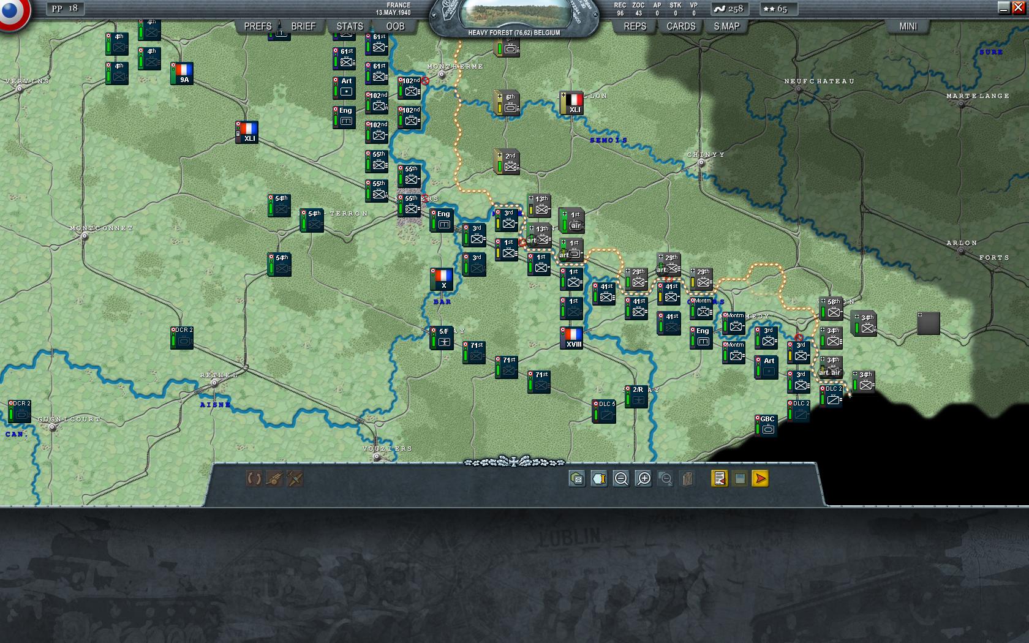This screenshot has width=1029, height=643.
Task: Select the 9A army HQ flag counter
Action: pyautogui.click(x=183, y=73)
